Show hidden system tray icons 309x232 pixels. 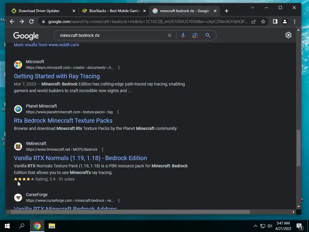point(255,226)
